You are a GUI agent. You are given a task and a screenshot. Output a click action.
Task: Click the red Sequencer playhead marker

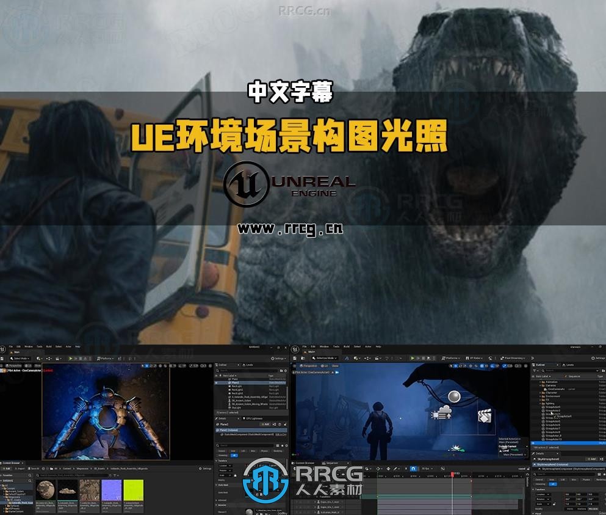[452, 474]
